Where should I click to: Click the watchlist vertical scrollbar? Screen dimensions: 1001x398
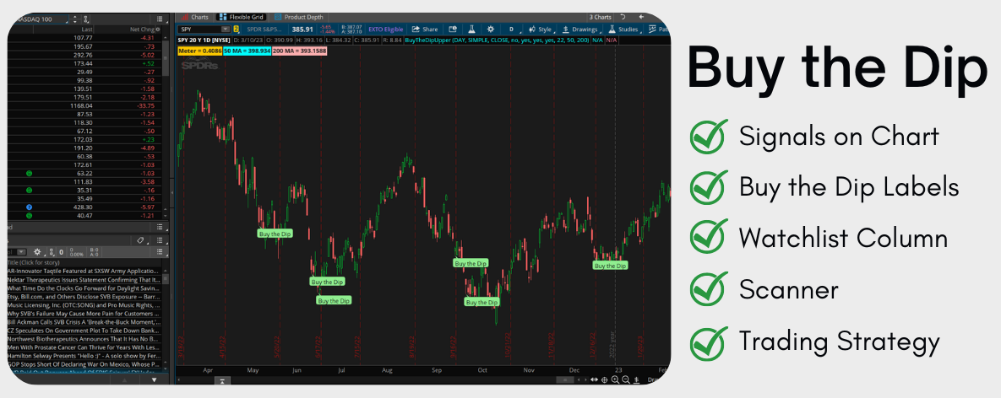pos(166,57)
